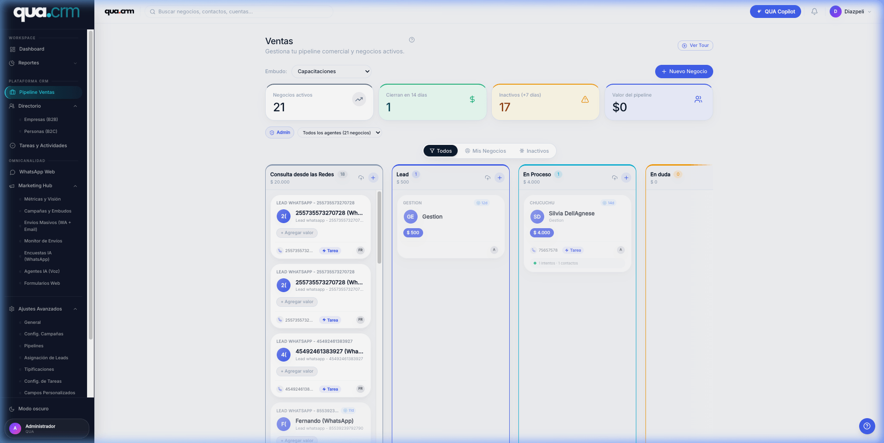The width and height of the screenshot is (884, 443).
Task: Enable the Inactivos filter
Action: 534,150
